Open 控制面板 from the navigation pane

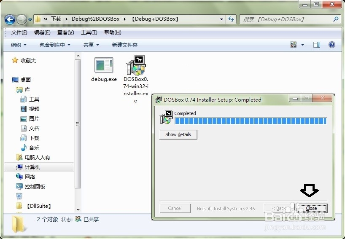pos(35,186)
